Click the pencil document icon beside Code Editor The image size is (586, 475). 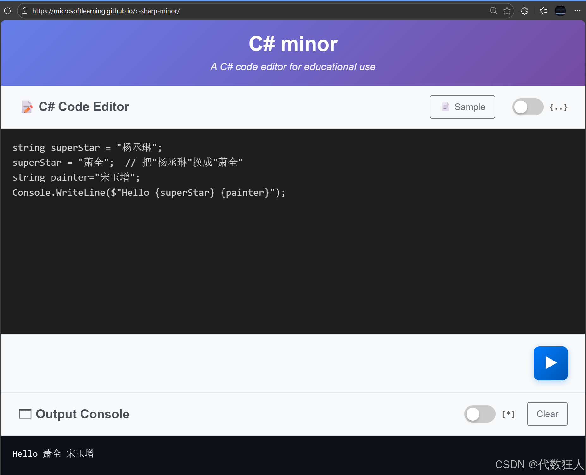27,107
